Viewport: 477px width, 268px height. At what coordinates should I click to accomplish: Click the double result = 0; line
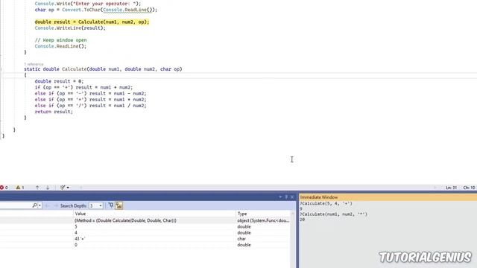pos(59,81)
